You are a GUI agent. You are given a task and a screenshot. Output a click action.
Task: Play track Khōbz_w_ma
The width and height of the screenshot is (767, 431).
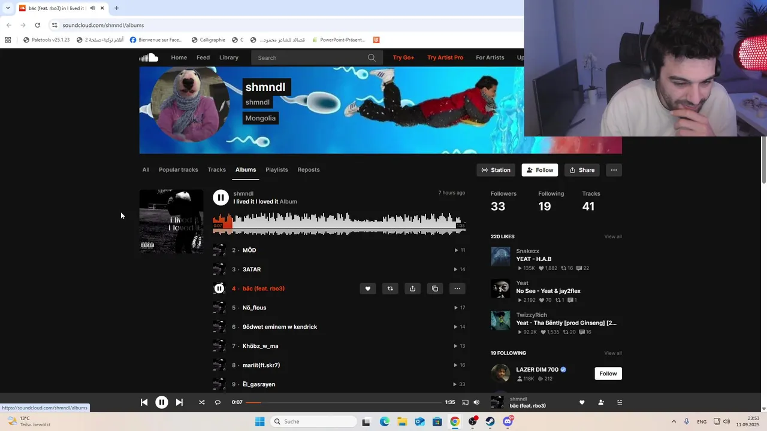260,346
